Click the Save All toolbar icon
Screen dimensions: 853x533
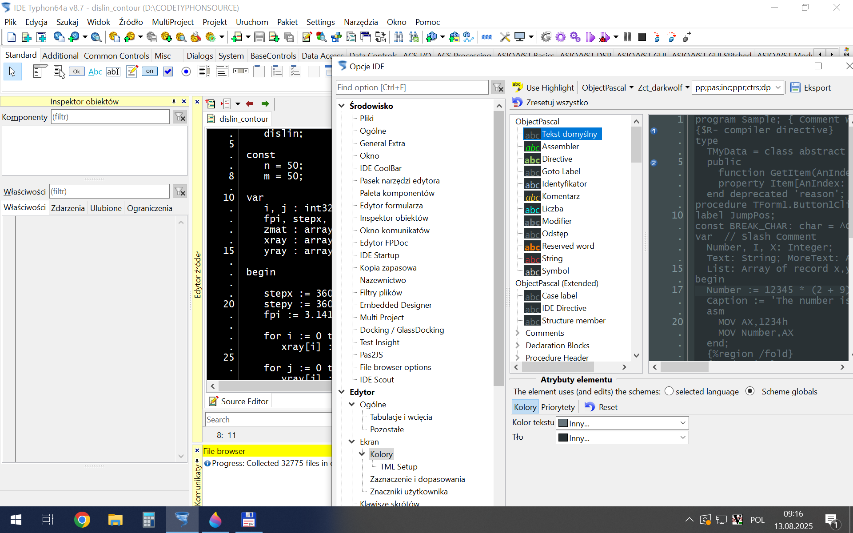[289, 37]
